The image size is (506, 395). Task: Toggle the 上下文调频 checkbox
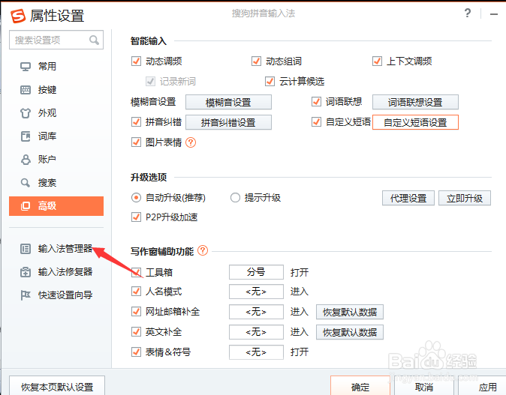coord(377,61)
